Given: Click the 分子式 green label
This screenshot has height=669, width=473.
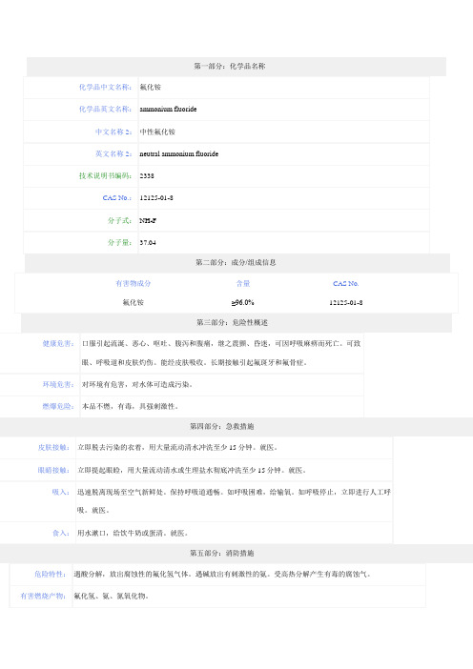Looking at the screenshot, I should coord(119,220).
